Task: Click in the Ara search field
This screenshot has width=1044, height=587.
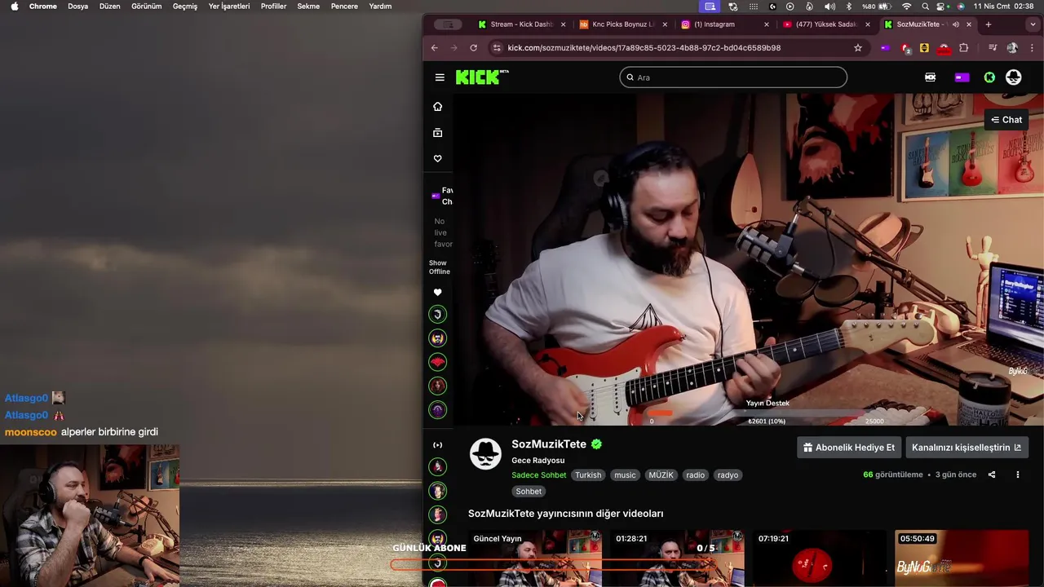Action: click(x=733, y=77)
